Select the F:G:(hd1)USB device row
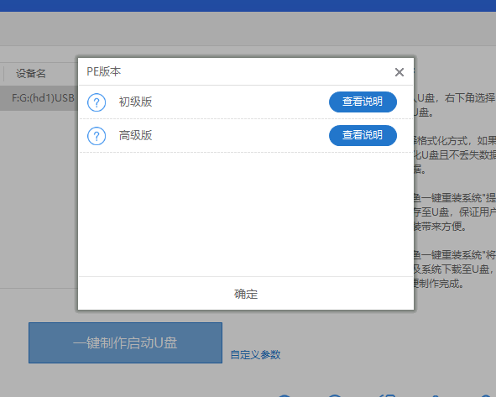 tap(39, 98)
